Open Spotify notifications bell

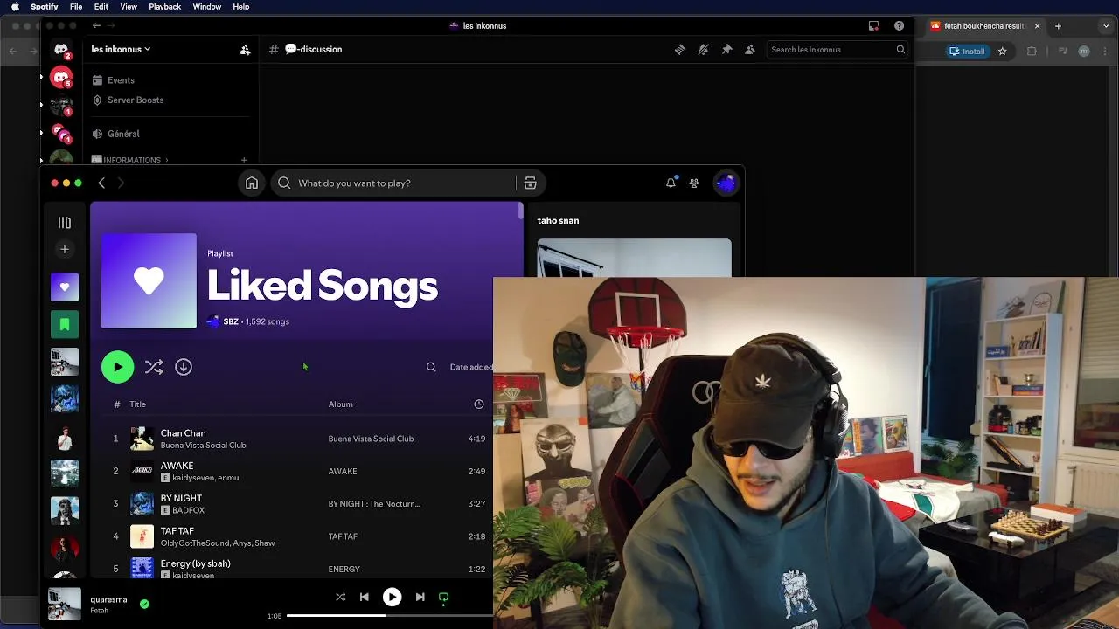click(x=671, y=183)
